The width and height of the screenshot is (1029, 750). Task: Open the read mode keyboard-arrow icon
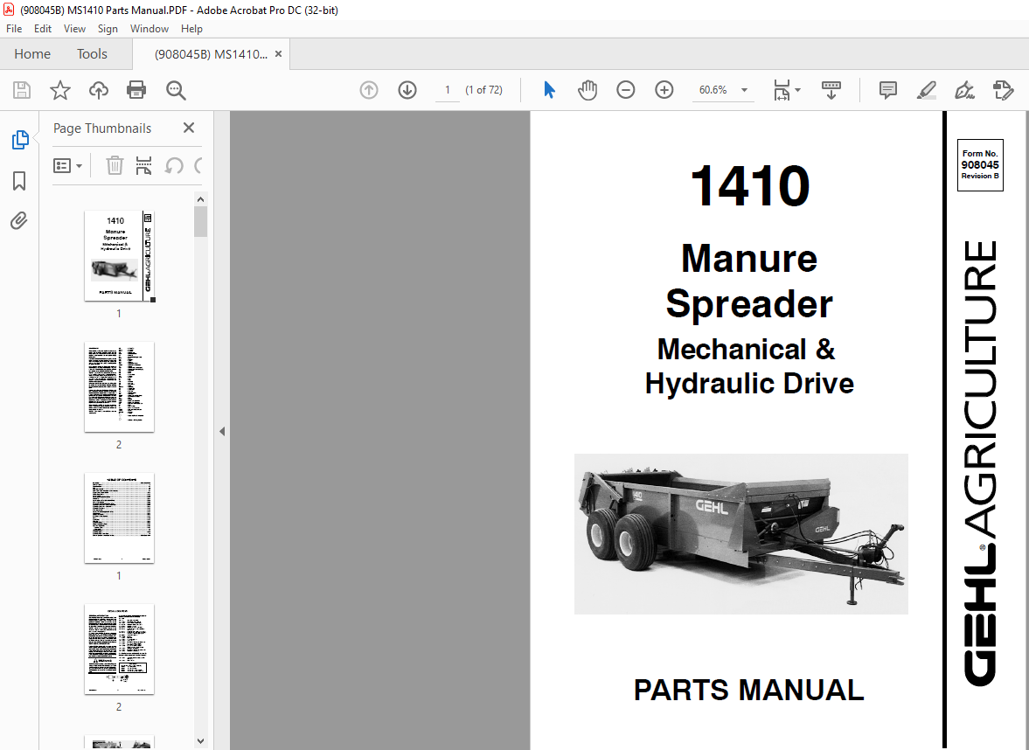[831, 90]
